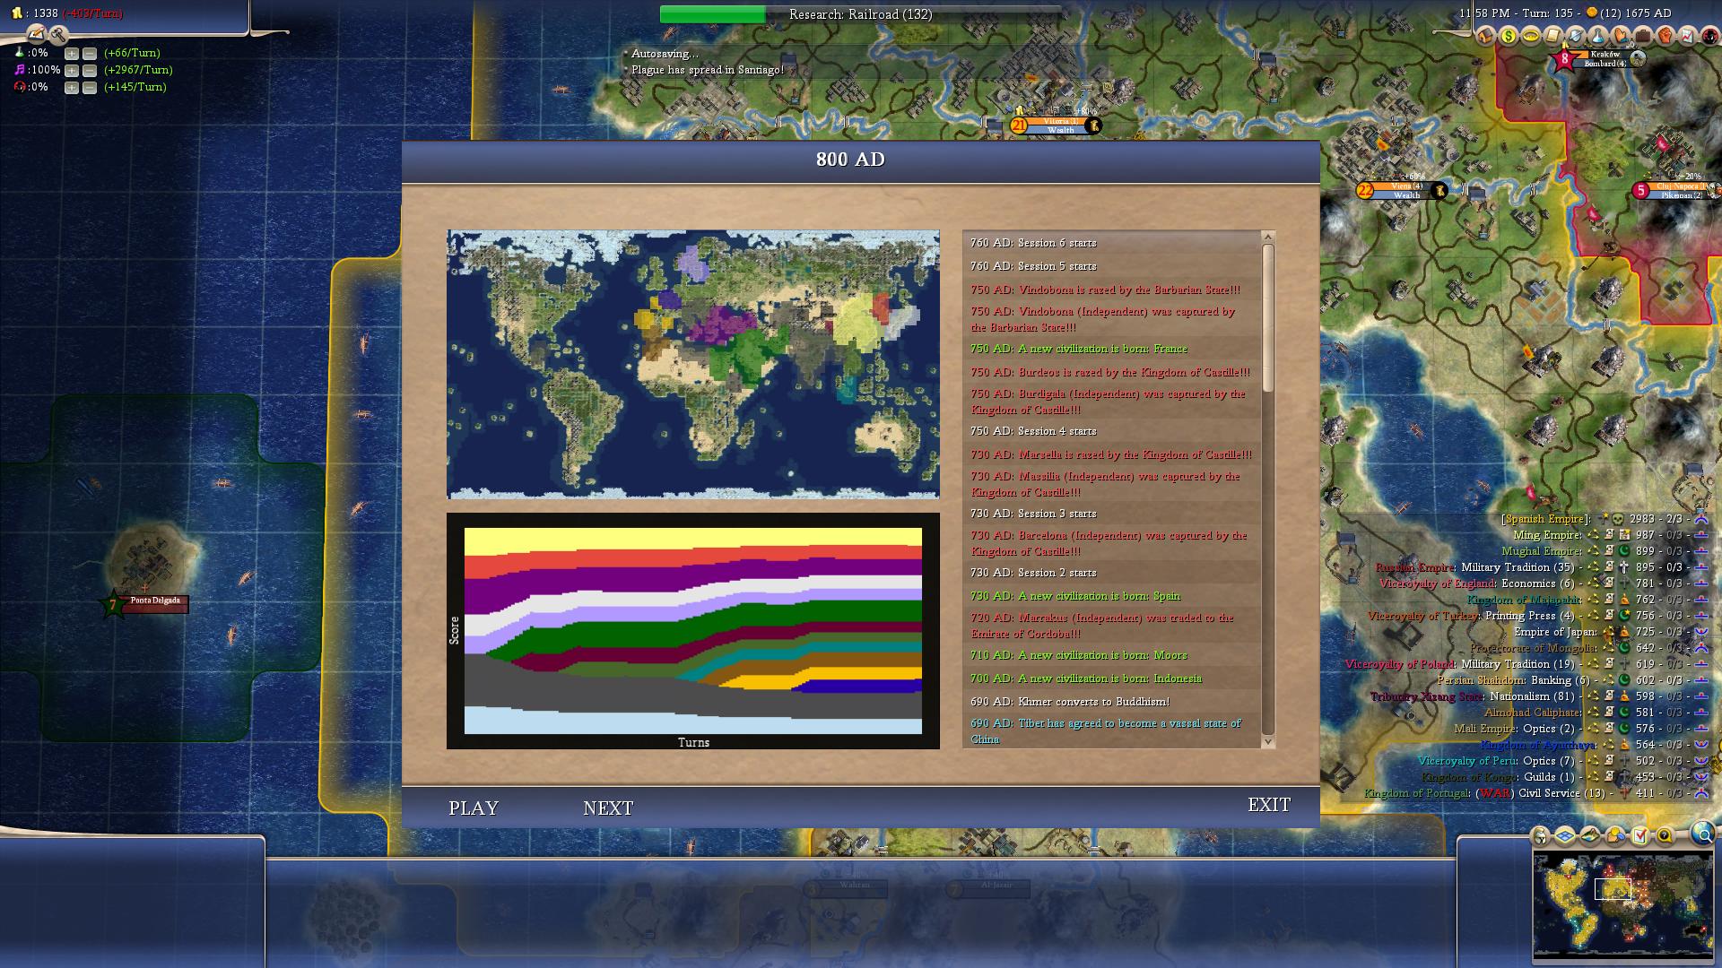Viewport: 1722px width, 968px height.
Task: Toggle the yield display coins icon
Action: pos(1615,836)
